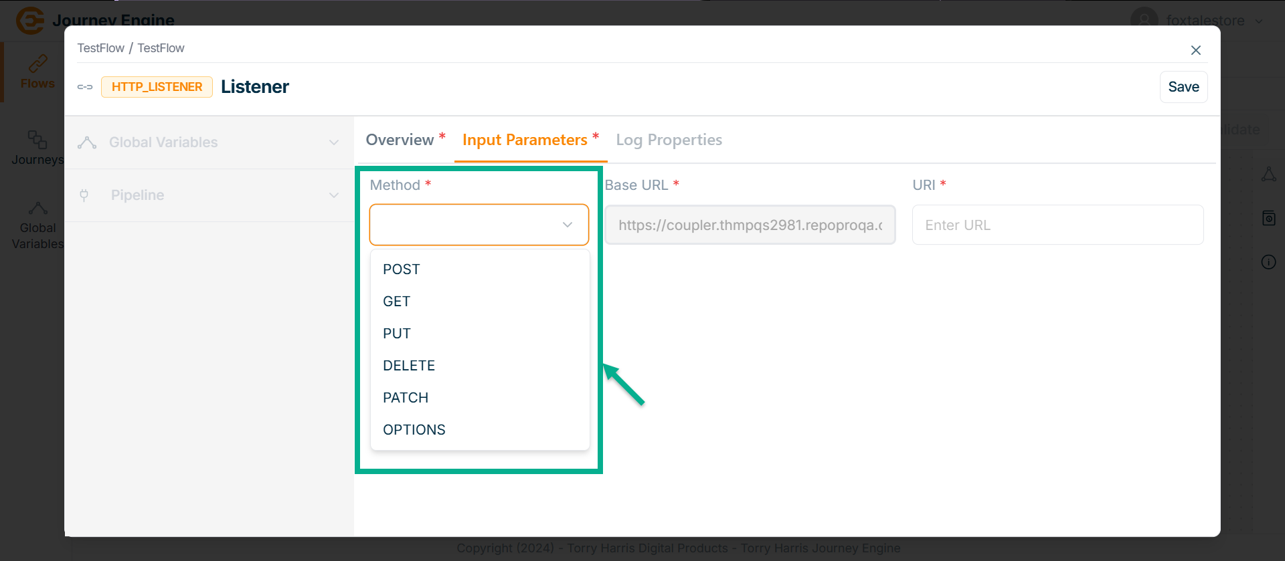This screenshot has width=1285, height=561.
Task: Collapse the Method dropdown arrow
Action: point(568,225)
